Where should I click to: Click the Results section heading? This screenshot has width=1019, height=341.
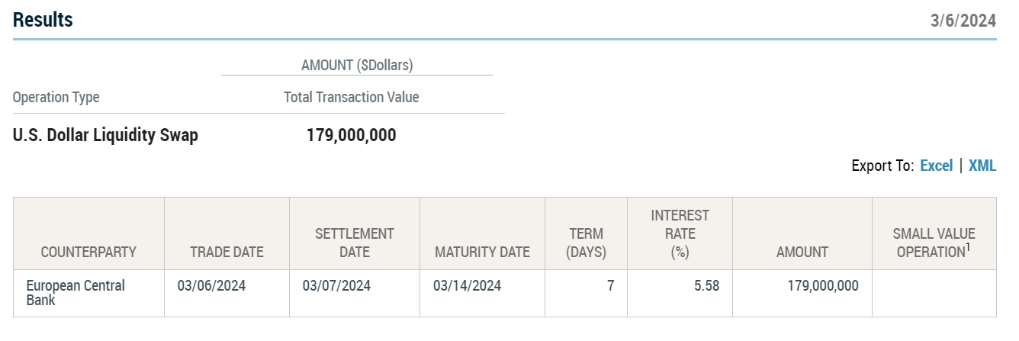tap(43, 21)
